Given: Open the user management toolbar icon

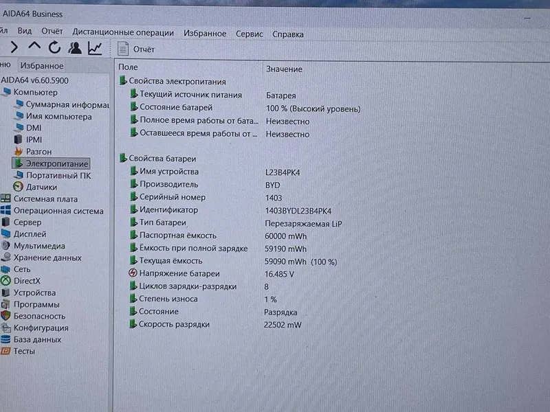Looking at the screenshot, I should [x=75, y=48].
